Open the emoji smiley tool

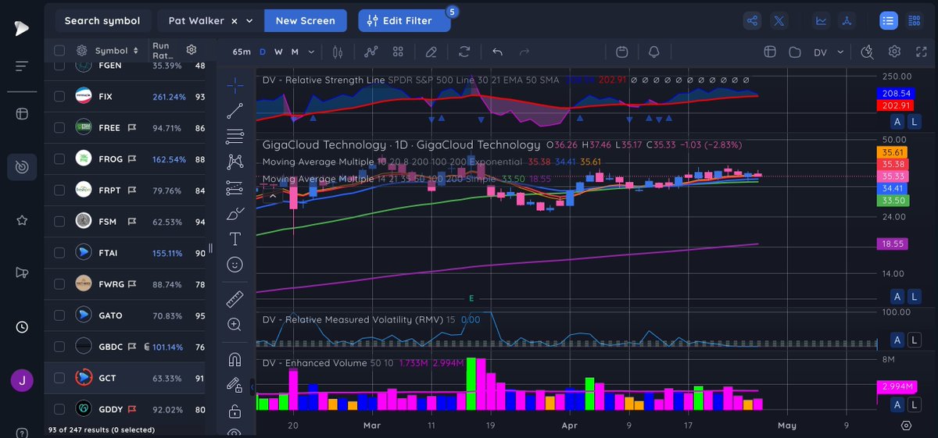234,265
